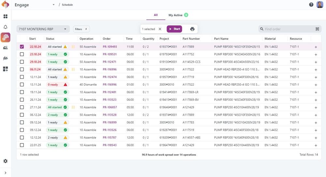
Task: Open the dashboard grid icon in sidebar
Action: point(6,16)
